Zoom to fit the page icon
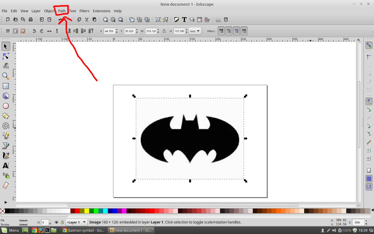374x234 pixels. coord(120,20)
